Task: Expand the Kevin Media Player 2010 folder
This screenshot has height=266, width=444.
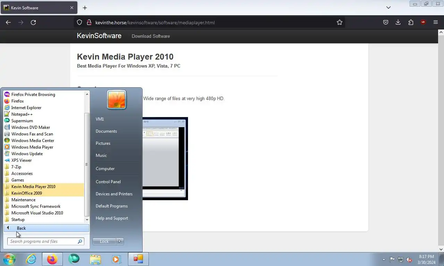Action: click(x=44, y=186)
